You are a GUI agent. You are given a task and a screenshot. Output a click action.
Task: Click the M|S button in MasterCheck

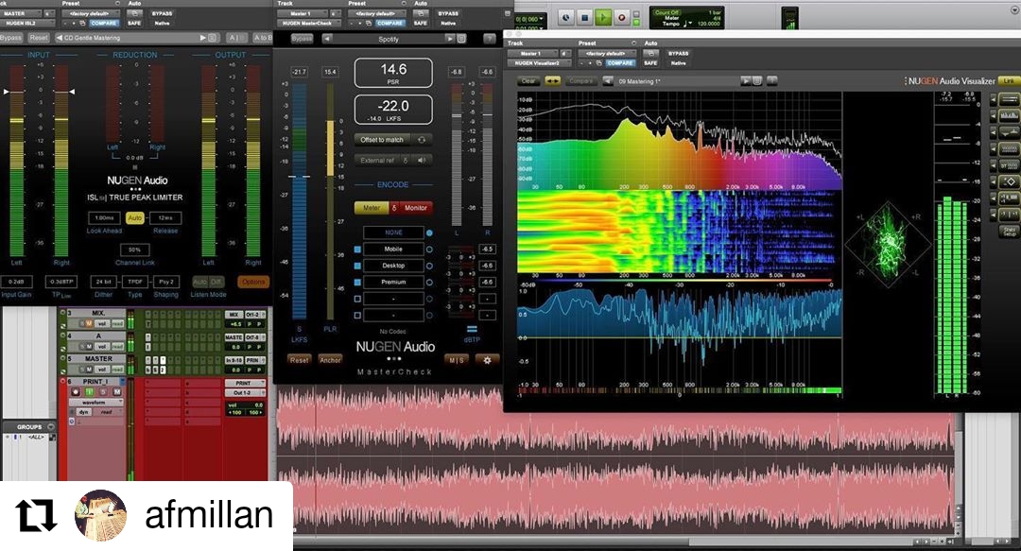coord(457,359)
